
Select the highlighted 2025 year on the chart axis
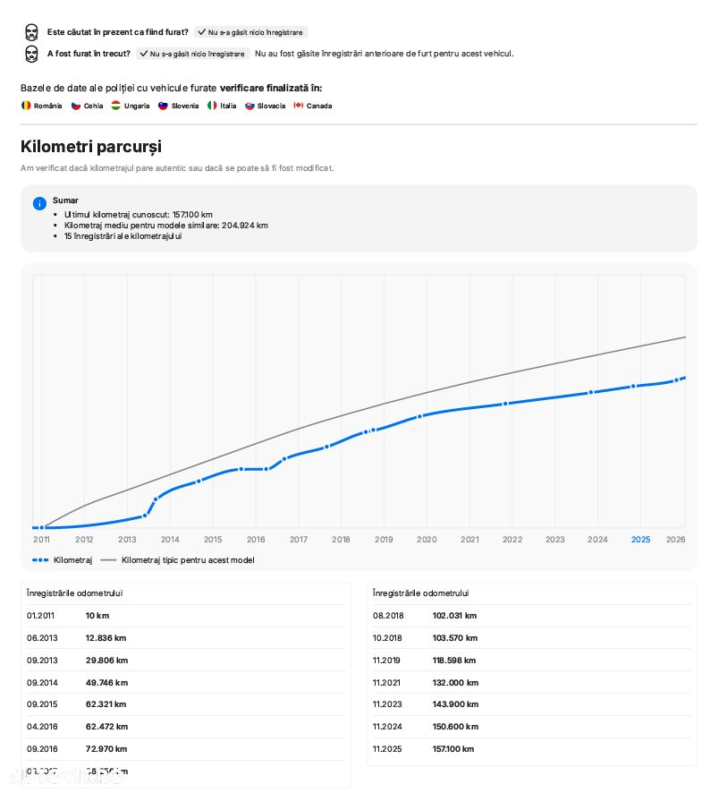(x=640, y=540)
